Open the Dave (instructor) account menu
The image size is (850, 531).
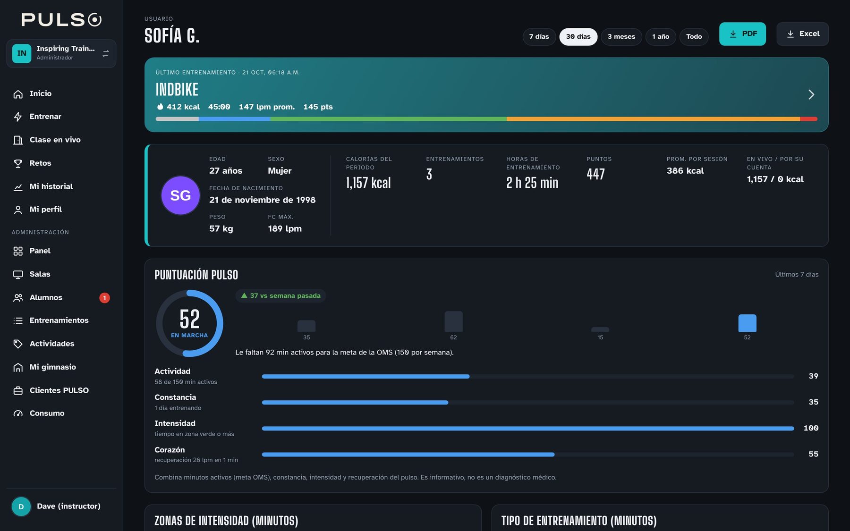click(x=61, y=506)
